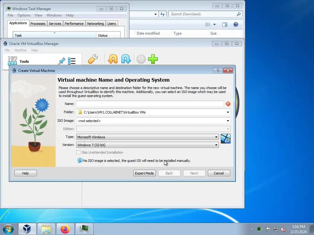Expand Explorer address bar history dropdown
This screenshot has width=314, height=235.
[155, 14]
